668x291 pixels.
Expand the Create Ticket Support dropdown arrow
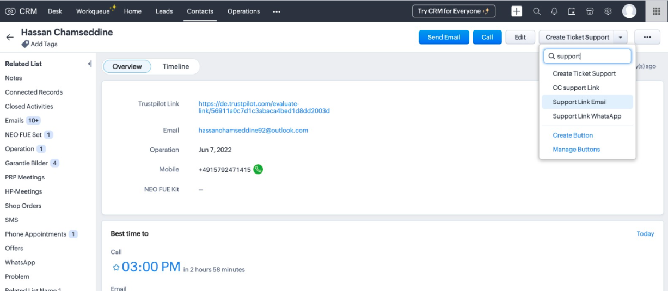tap(621, 37)
